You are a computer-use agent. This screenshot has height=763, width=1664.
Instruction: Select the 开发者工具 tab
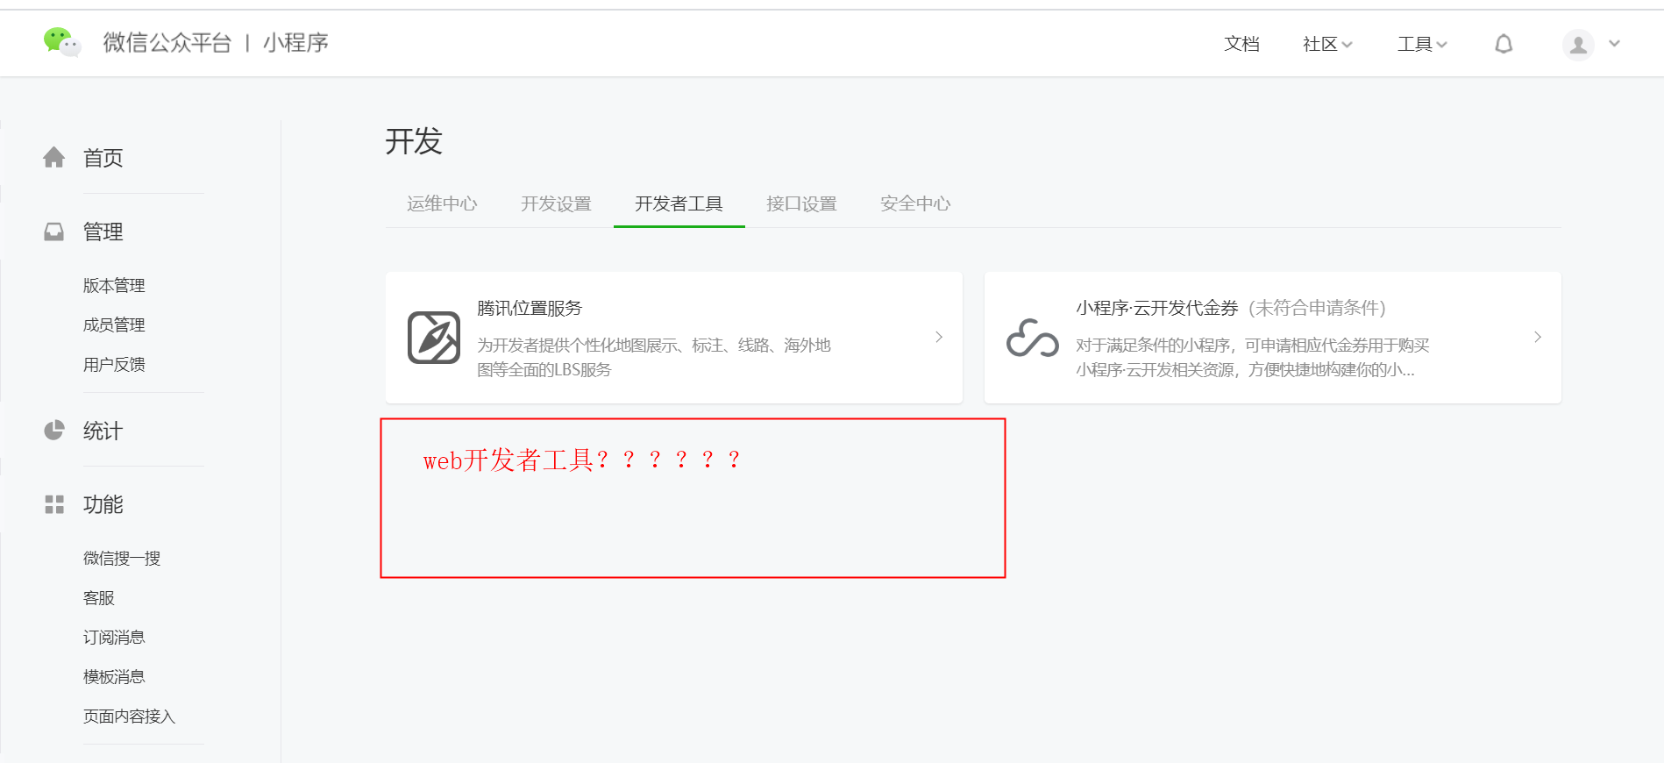pyautogui.click(x=679, y=203)
